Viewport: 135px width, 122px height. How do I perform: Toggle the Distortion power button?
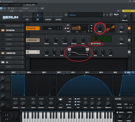point(129,28)
